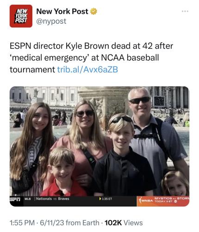Open the trib.al/Avx6aZB link
The width and height of the screenshot is (199, 232).
click(87, 70)
